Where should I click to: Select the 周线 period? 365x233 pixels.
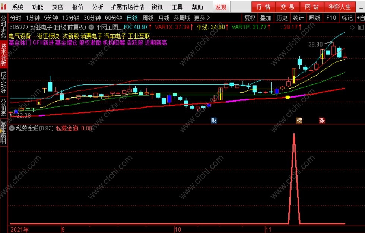coord(148,18)
